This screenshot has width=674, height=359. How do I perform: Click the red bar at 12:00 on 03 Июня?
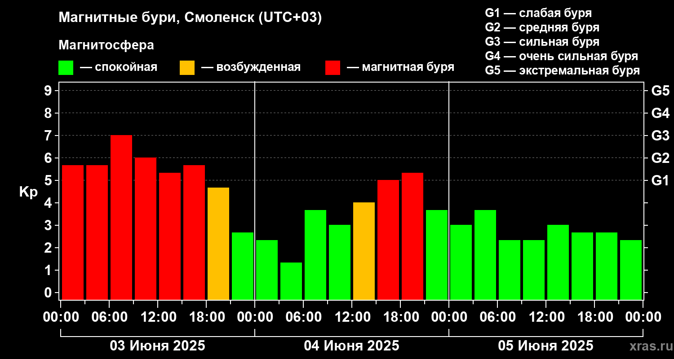click(170, 236)
